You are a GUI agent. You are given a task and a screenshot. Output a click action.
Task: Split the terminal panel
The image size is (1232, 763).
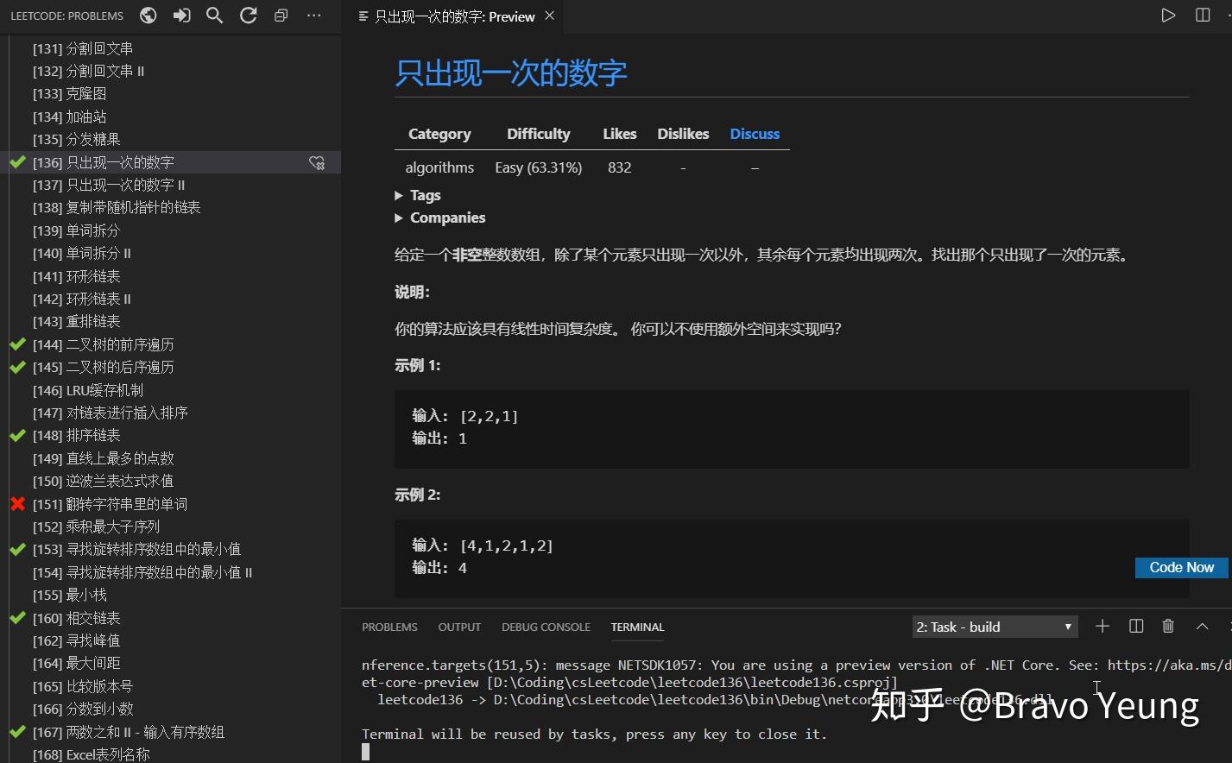coord(1135,626)
